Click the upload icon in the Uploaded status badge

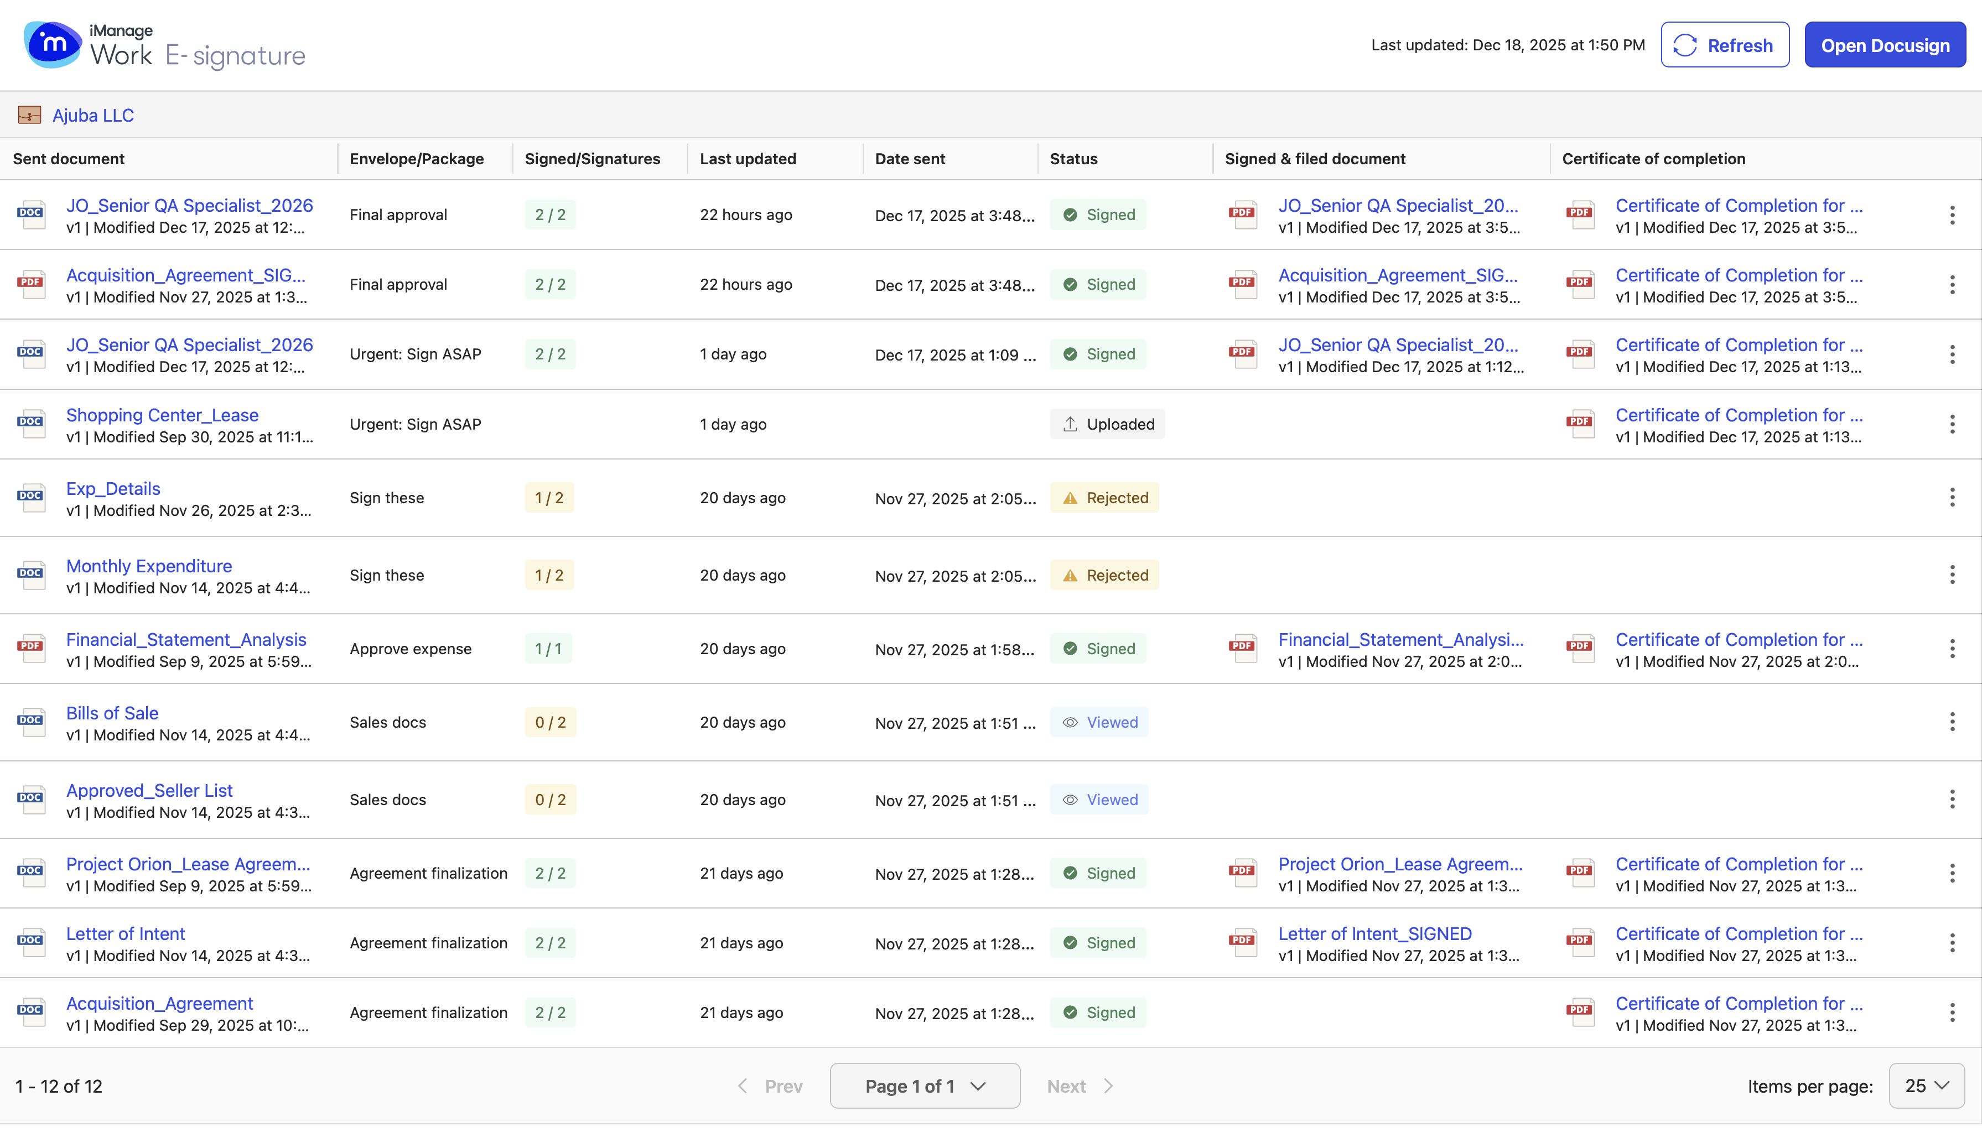(x=1070, y=424)
